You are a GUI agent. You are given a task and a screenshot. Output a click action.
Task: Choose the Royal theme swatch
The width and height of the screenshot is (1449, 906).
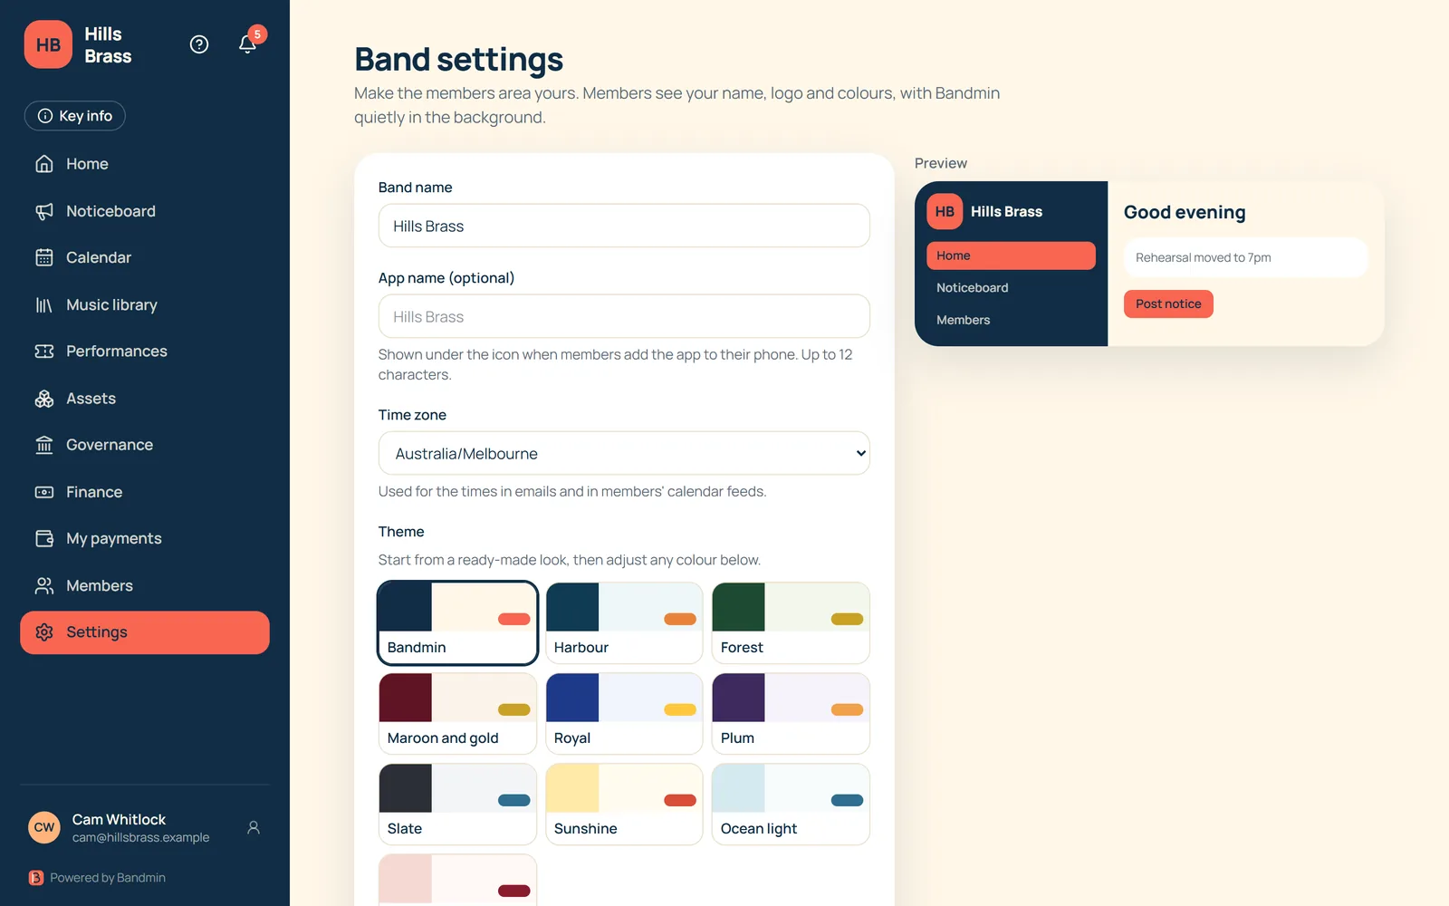624,714
